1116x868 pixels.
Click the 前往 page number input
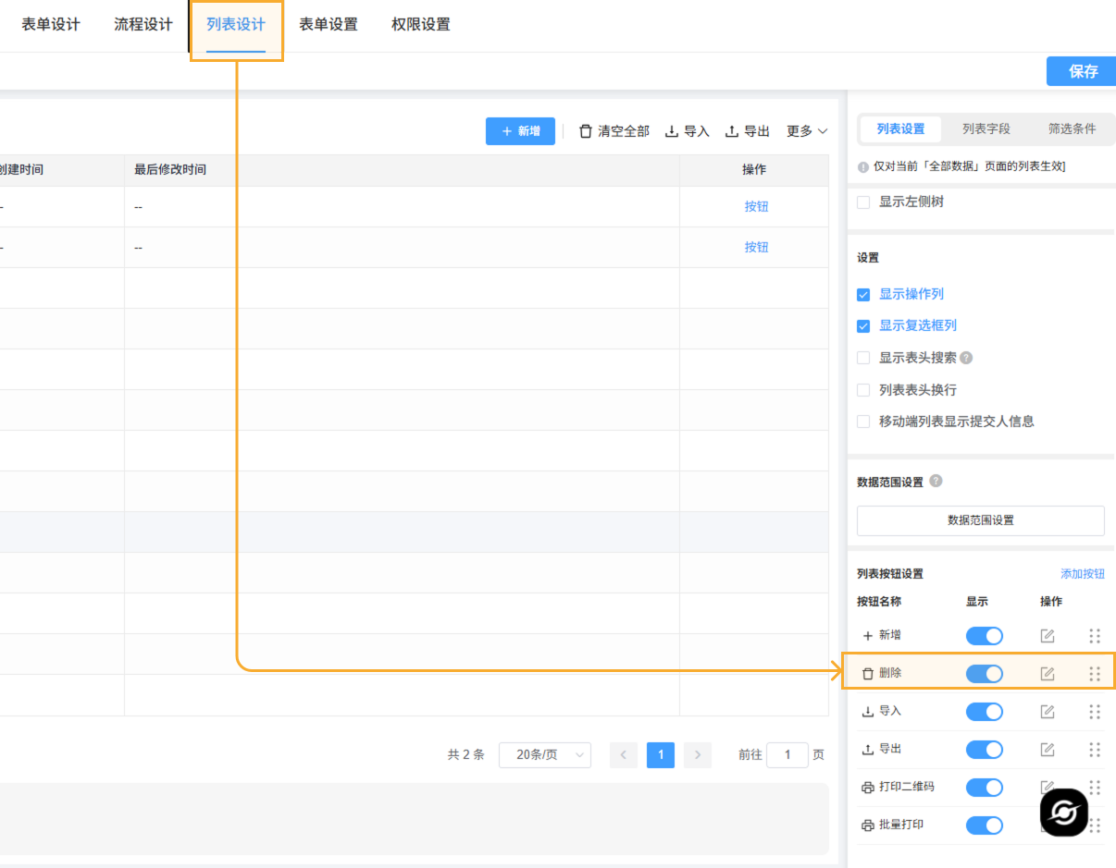(x=787, y=755)
